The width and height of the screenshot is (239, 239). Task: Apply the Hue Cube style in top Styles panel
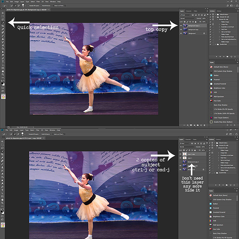coord(217,101)
